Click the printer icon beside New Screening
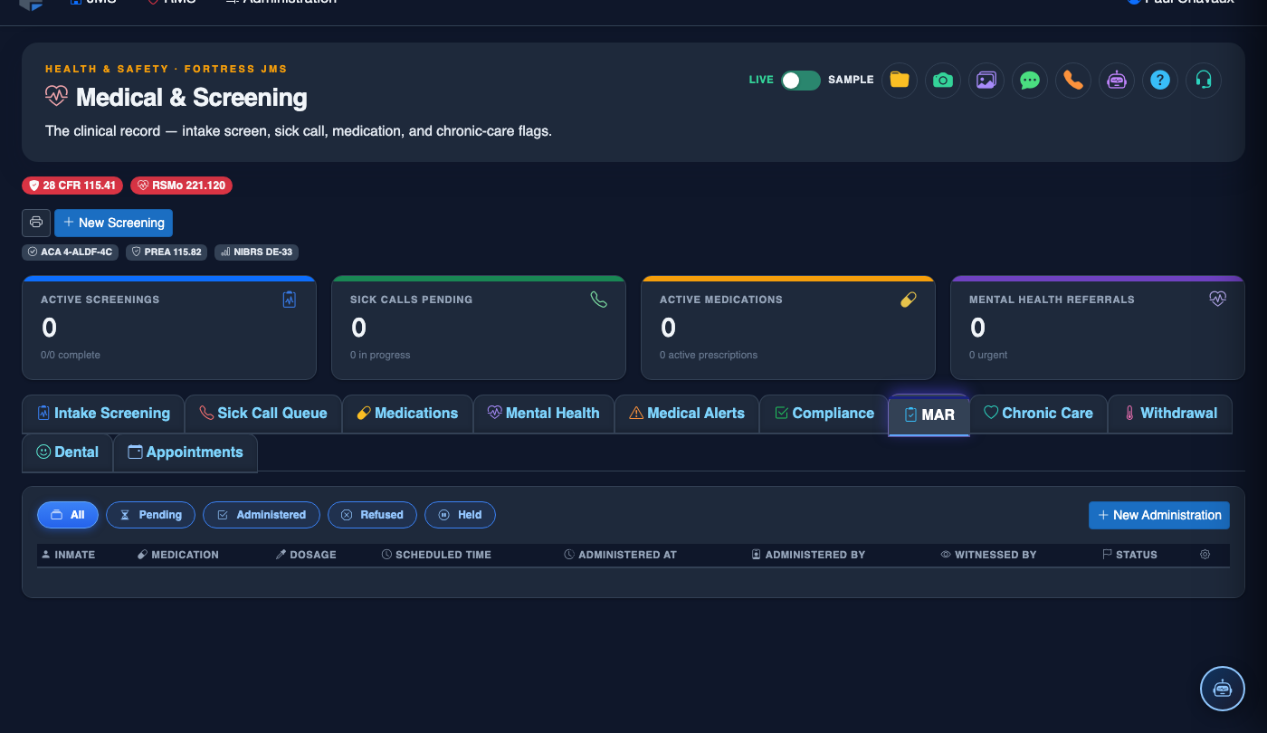1267x733 pixels. (x=36, y=223)
